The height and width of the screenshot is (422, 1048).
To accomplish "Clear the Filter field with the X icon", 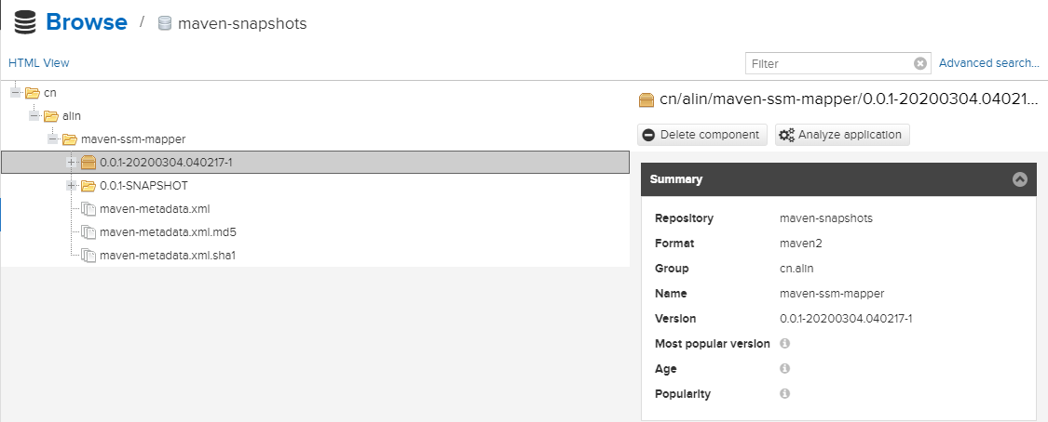I will [920, 63].
